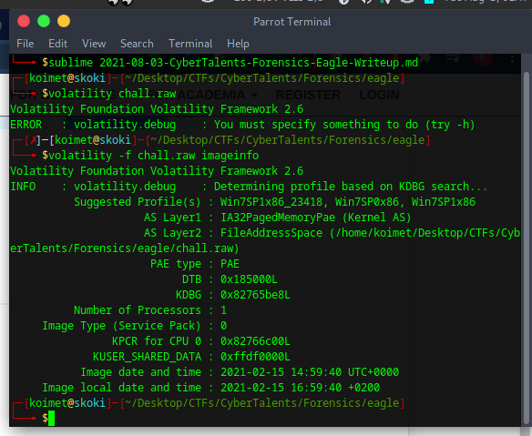Viewport: 532px width, 436px height.
Task: Click the Parrot Terminal title text
Action: click(x=292, y=22)
